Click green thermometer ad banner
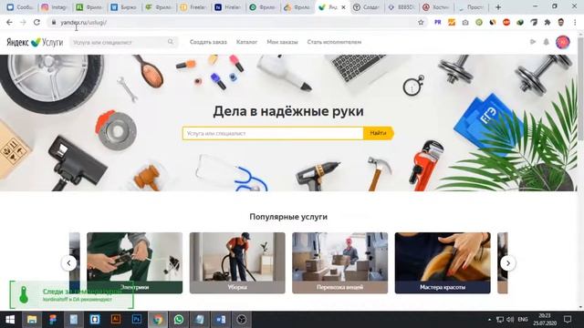This screenshot has width=584, height=328. click(71, 294)
